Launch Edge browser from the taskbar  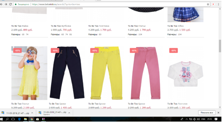(x=19, y=119)
